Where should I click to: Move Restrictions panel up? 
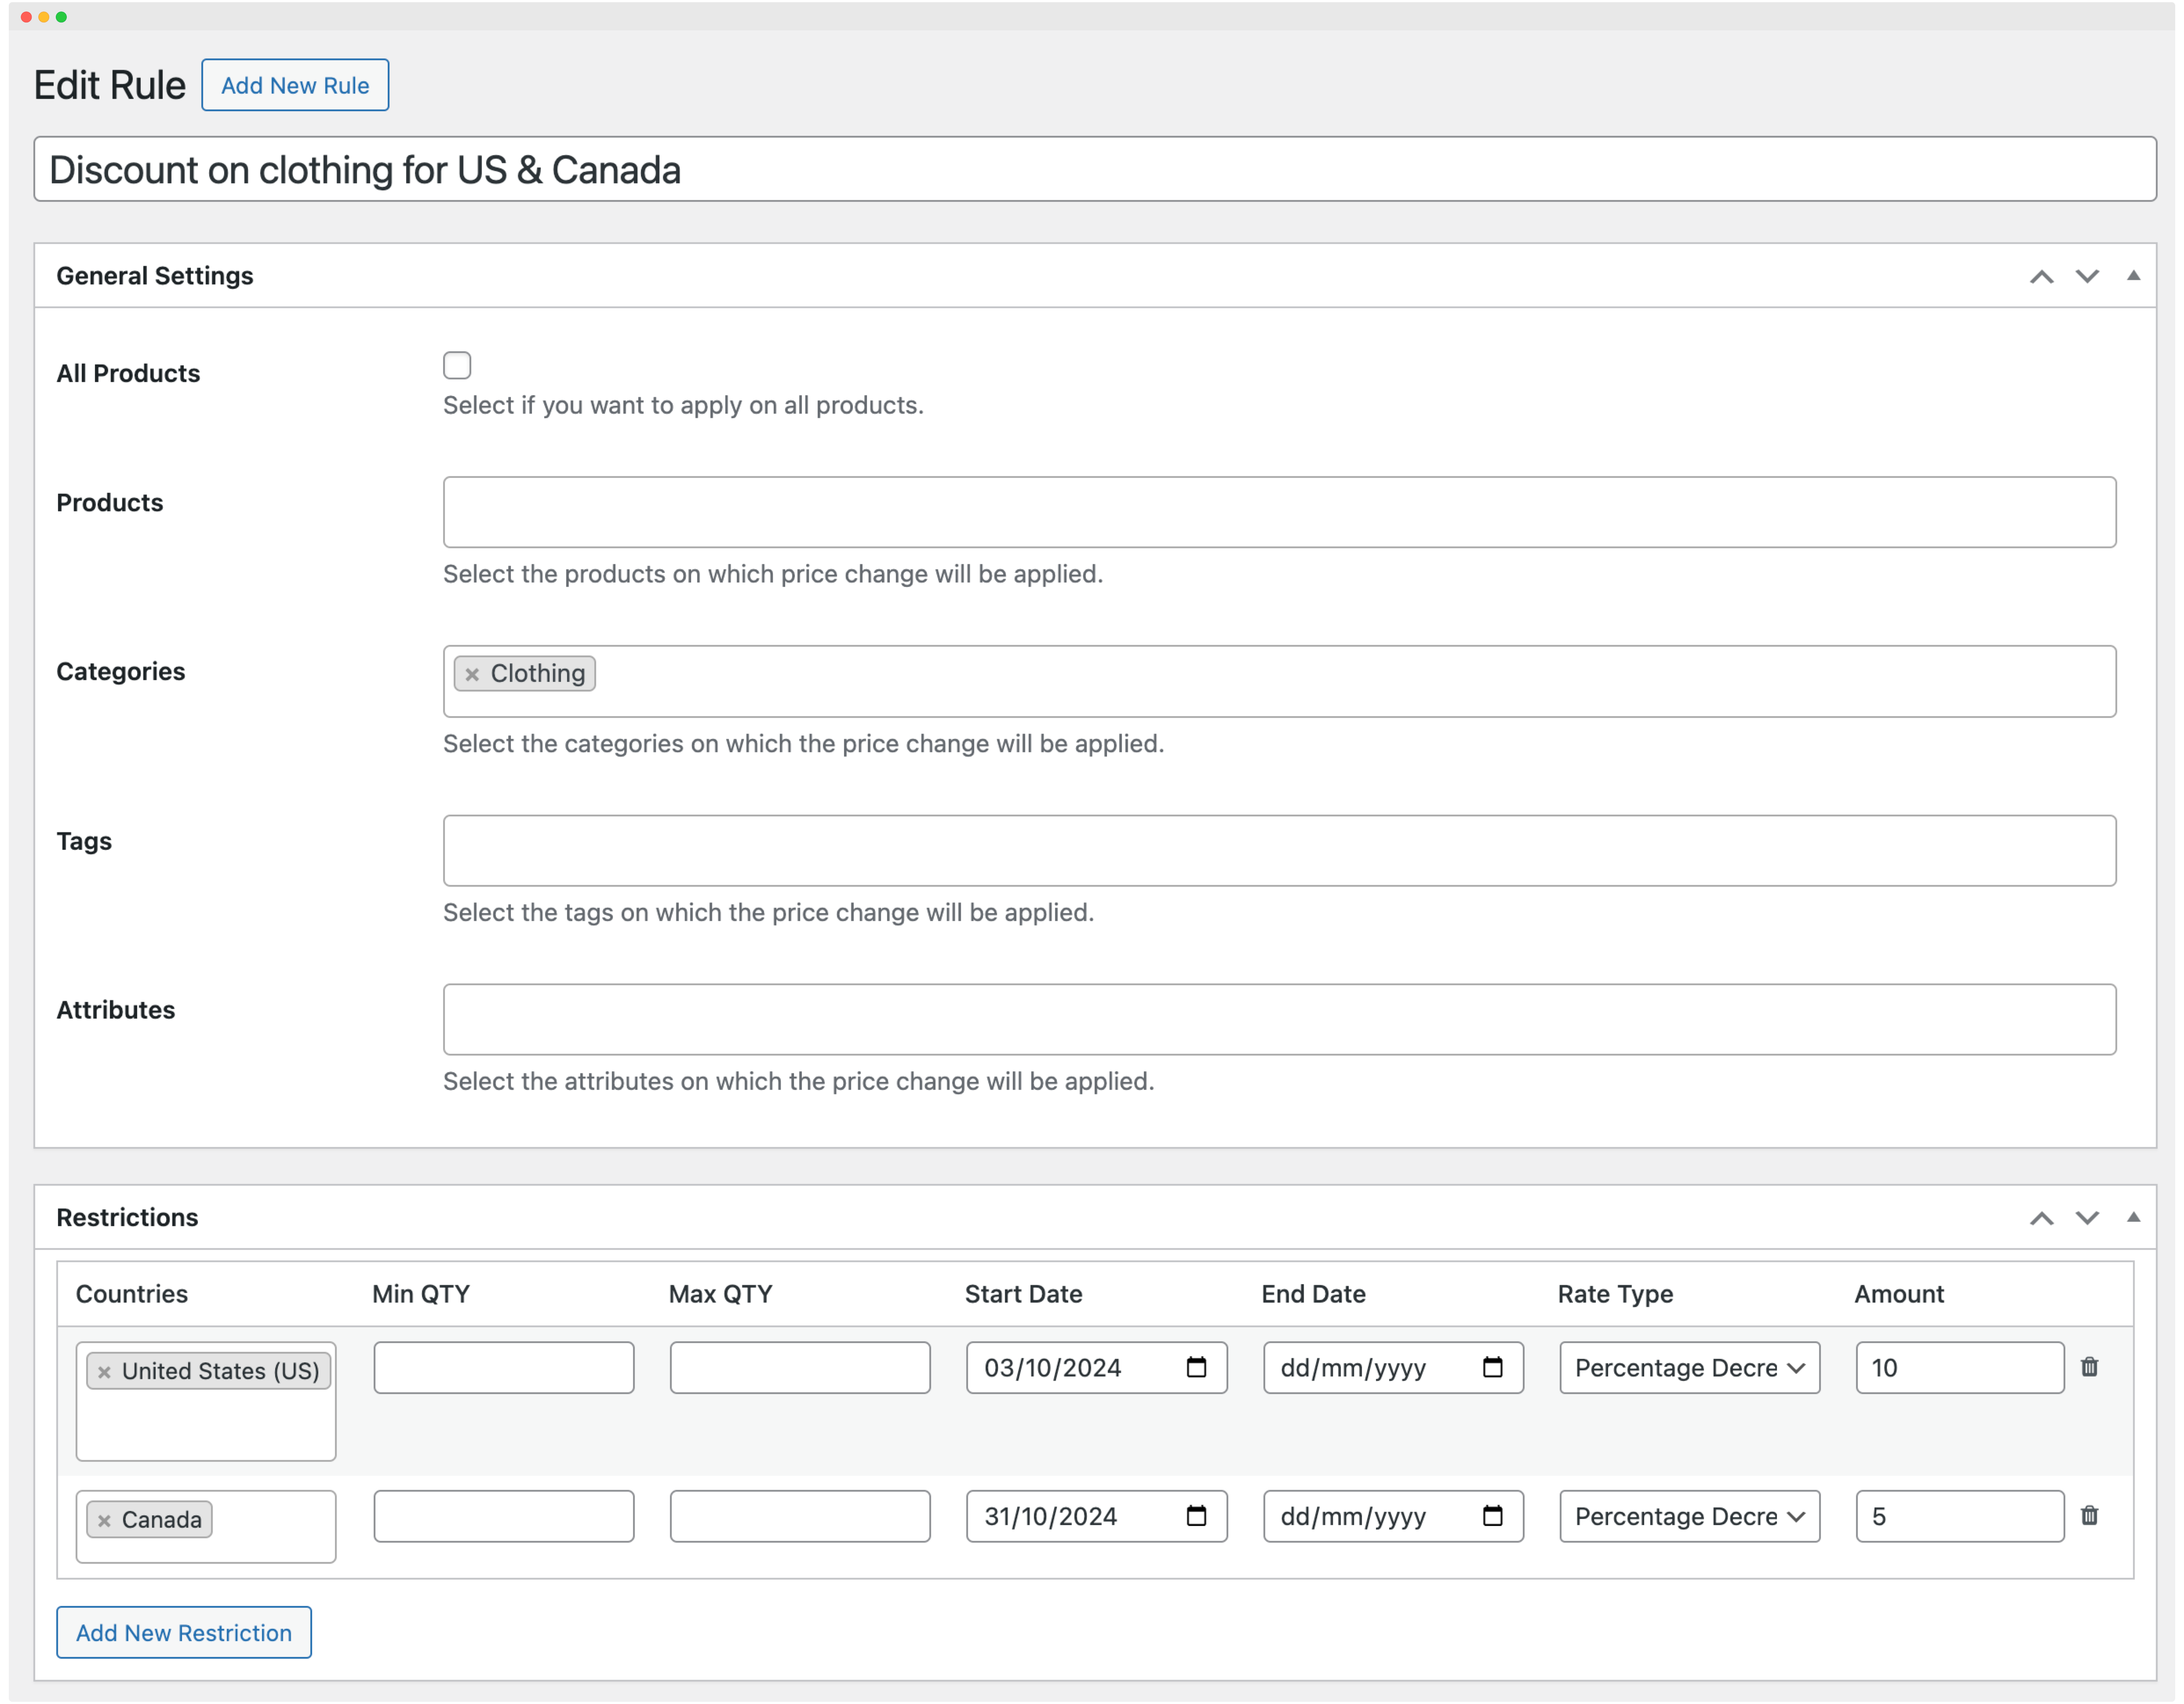pyautogui.click(x=2041, y=1218)
